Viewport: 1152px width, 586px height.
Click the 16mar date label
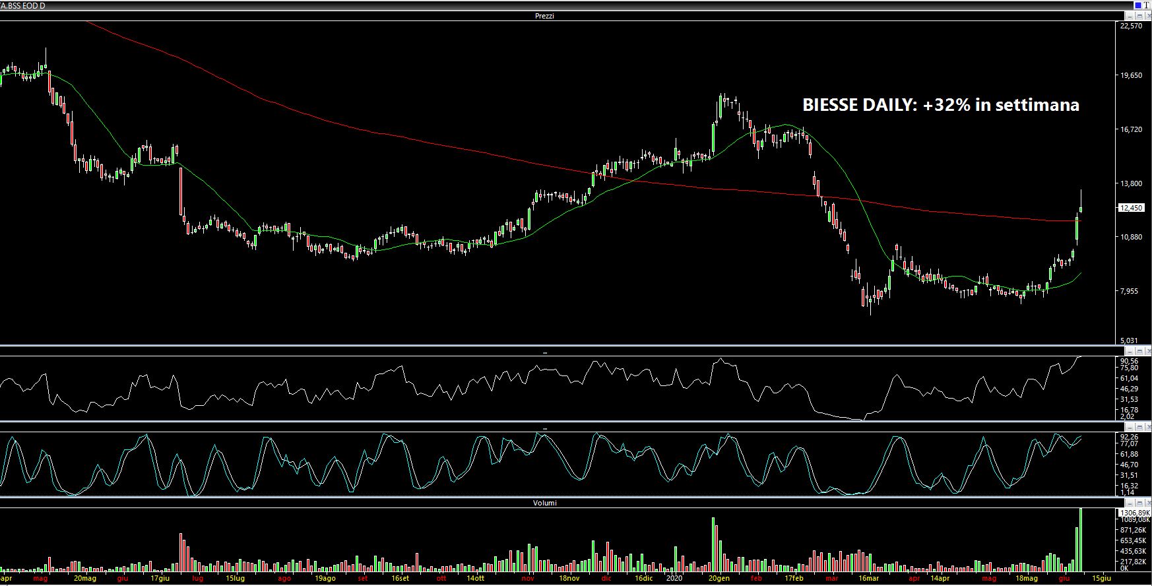coord(869,578)
